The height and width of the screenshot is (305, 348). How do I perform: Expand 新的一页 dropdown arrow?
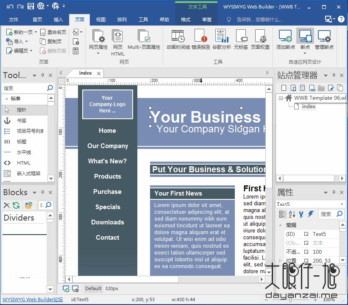(x=36, y=32)
